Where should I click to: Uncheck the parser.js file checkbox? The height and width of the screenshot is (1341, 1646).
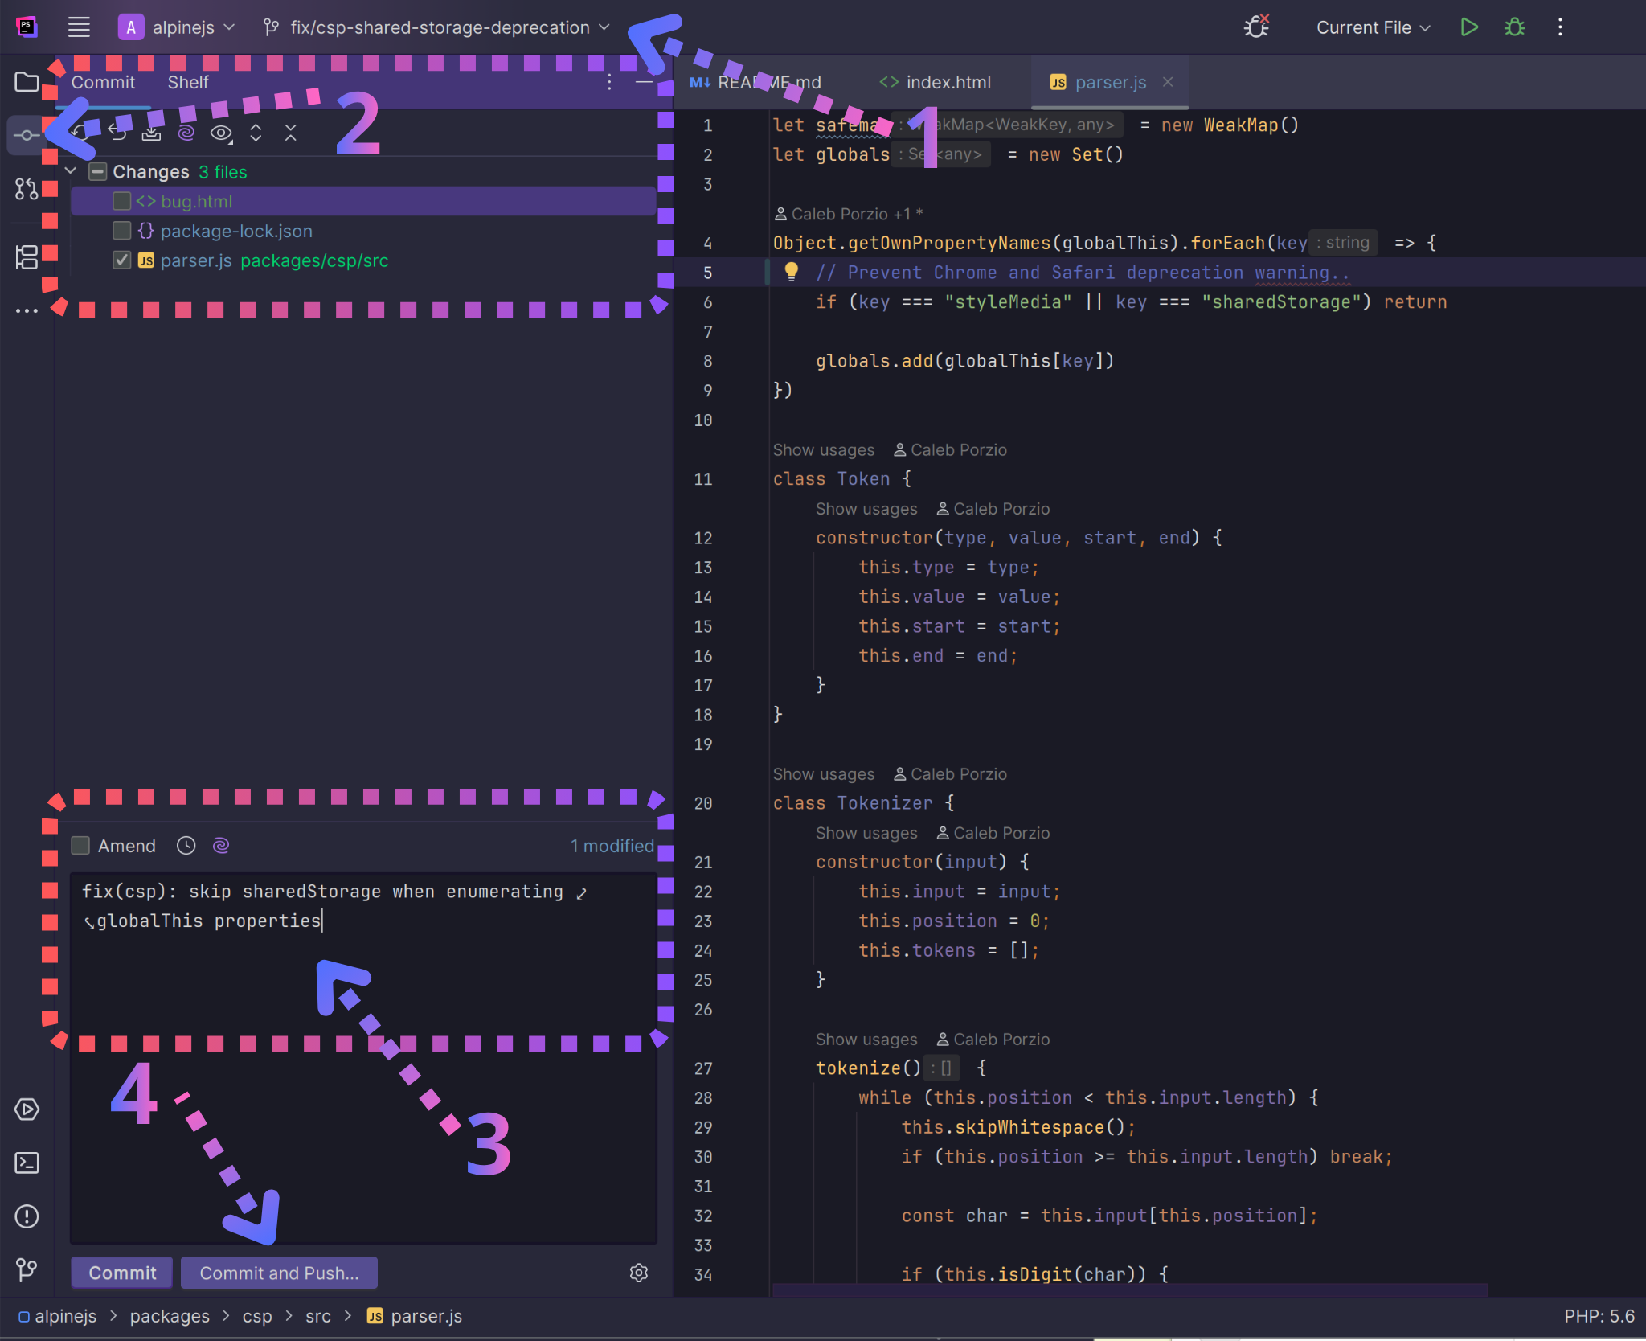(x=122, y=260)
